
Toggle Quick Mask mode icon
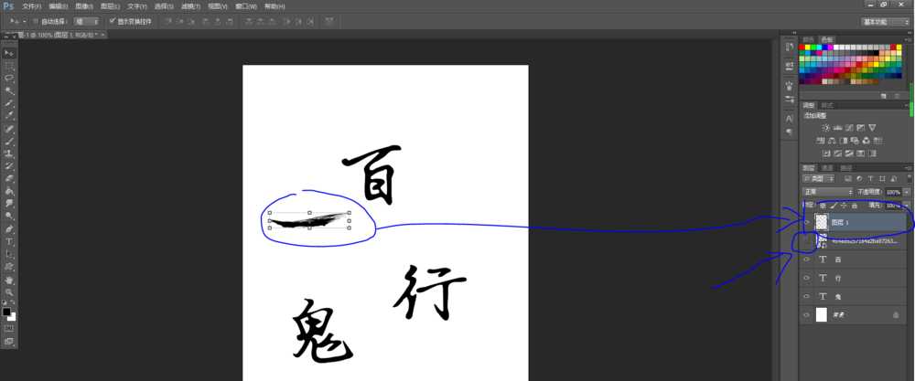9,329
